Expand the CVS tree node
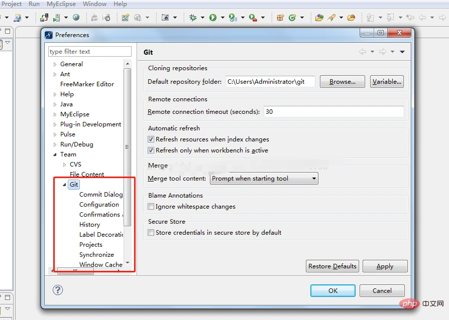Viewport: 449px width, 320px height. click(x=65, y=165)
